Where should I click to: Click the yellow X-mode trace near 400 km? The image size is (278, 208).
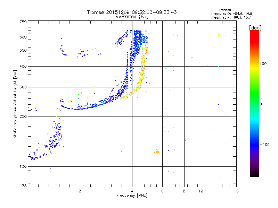[143, 66]
